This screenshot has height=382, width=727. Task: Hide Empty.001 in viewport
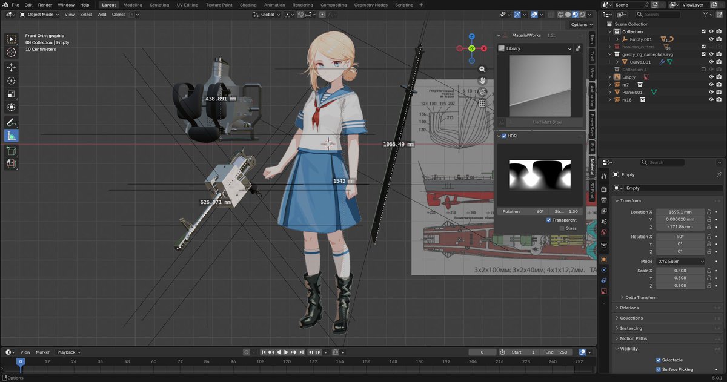[x=711, y=39]
